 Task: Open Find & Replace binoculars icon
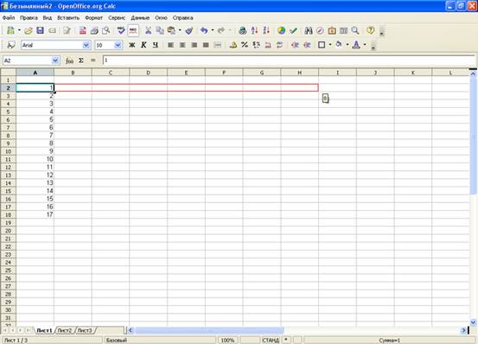(x=309, y=30)
